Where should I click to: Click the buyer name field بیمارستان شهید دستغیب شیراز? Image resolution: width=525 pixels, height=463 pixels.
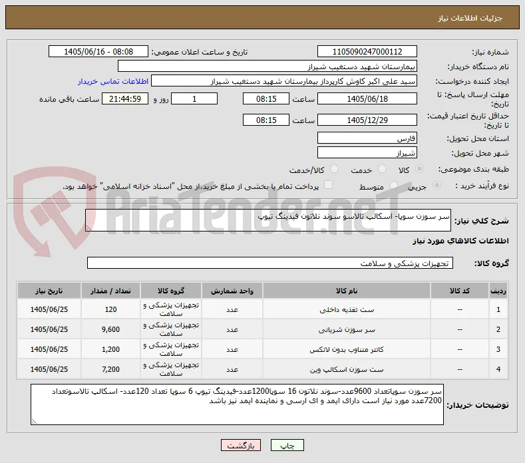267,67
